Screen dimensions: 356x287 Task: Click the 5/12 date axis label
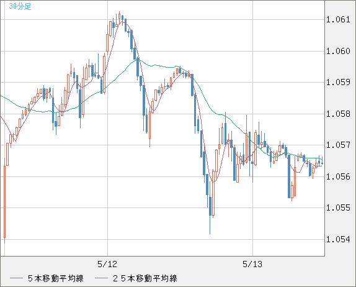(107, 264)
